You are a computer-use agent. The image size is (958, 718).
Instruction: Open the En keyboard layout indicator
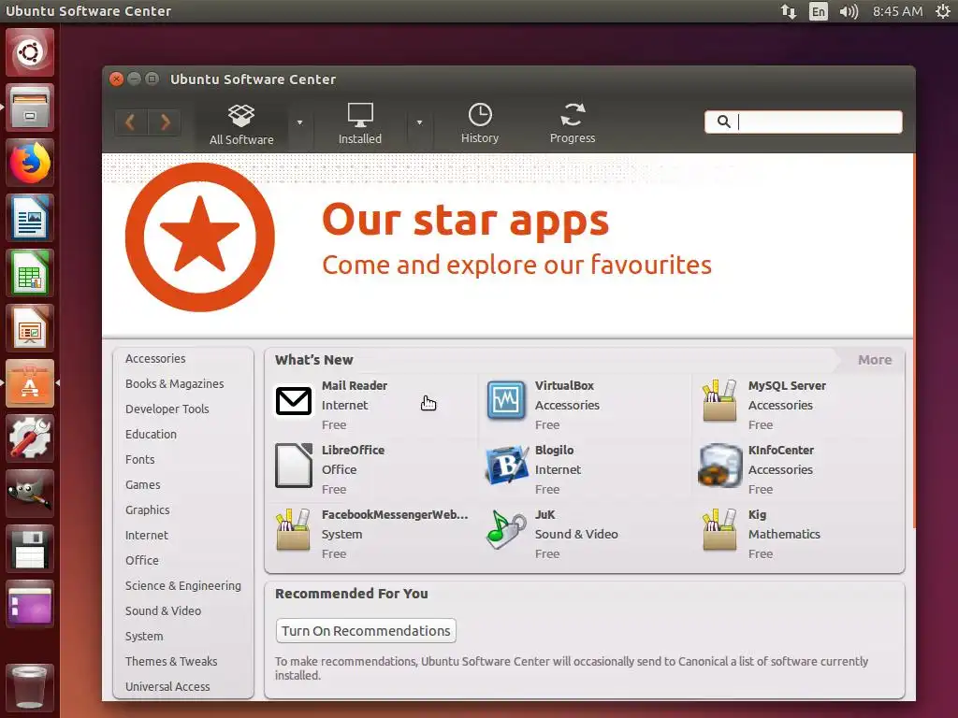coord(818,11)
